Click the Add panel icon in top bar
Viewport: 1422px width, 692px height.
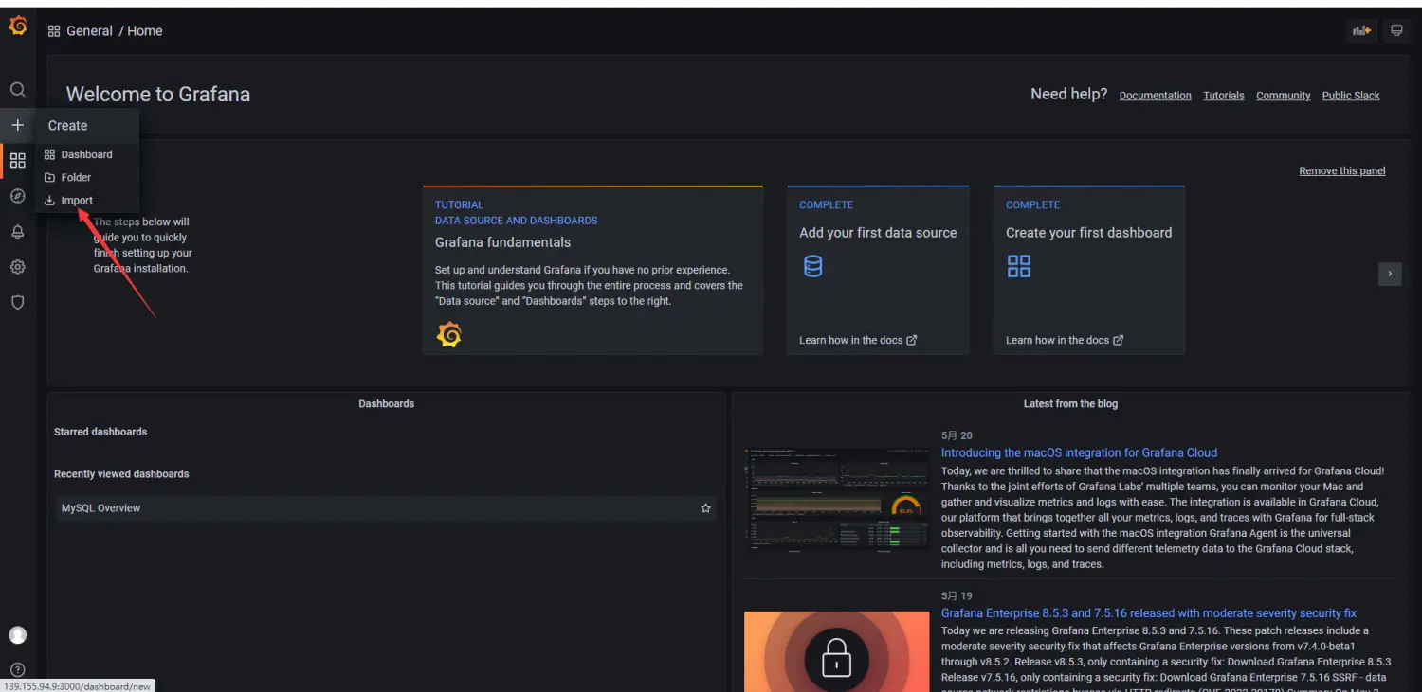coord(1361,31)
